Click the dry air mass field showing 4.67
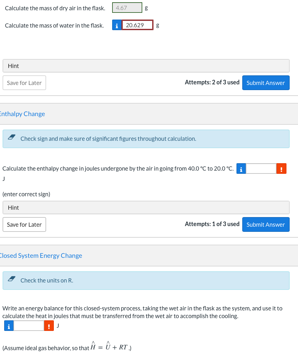298x354 pixels. click(127, 8)
